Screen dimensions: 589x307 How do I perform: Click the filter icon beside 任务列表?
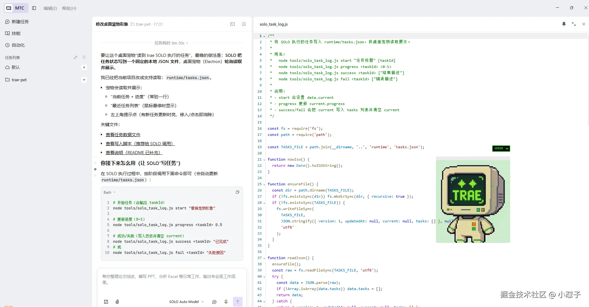(x=84, y=57)
